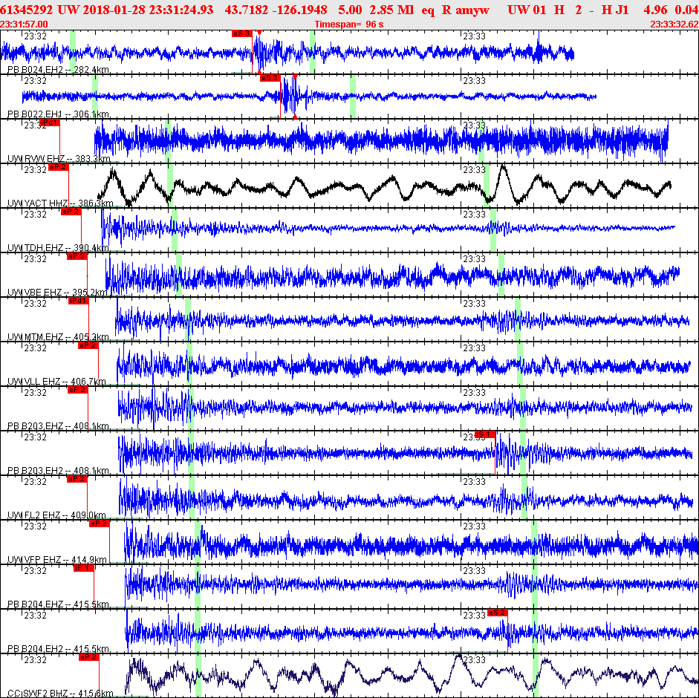Select the eP 2 pick flag on VLL trace
Screen dimensions: 699x698
click(x=88, y=345)
